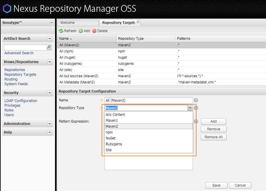Choose npm from the dropdown list
266x191 pixels.
(x=148, y=132)
